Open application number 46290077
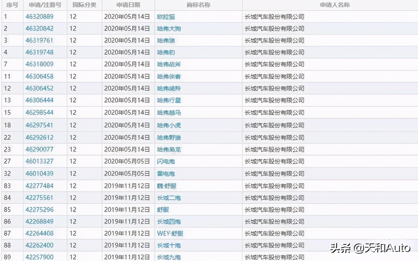This screenshot has height=261, width=418. coord(39,149)
